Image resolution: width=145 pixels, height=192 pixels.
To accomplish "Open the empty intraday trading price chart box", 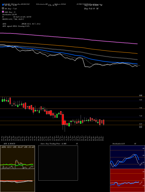I will click(58, 163).
